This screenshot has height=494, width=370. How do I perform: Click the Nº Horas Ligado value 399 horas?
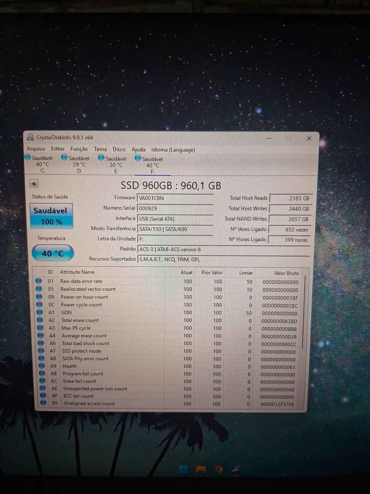click(289, 240)
